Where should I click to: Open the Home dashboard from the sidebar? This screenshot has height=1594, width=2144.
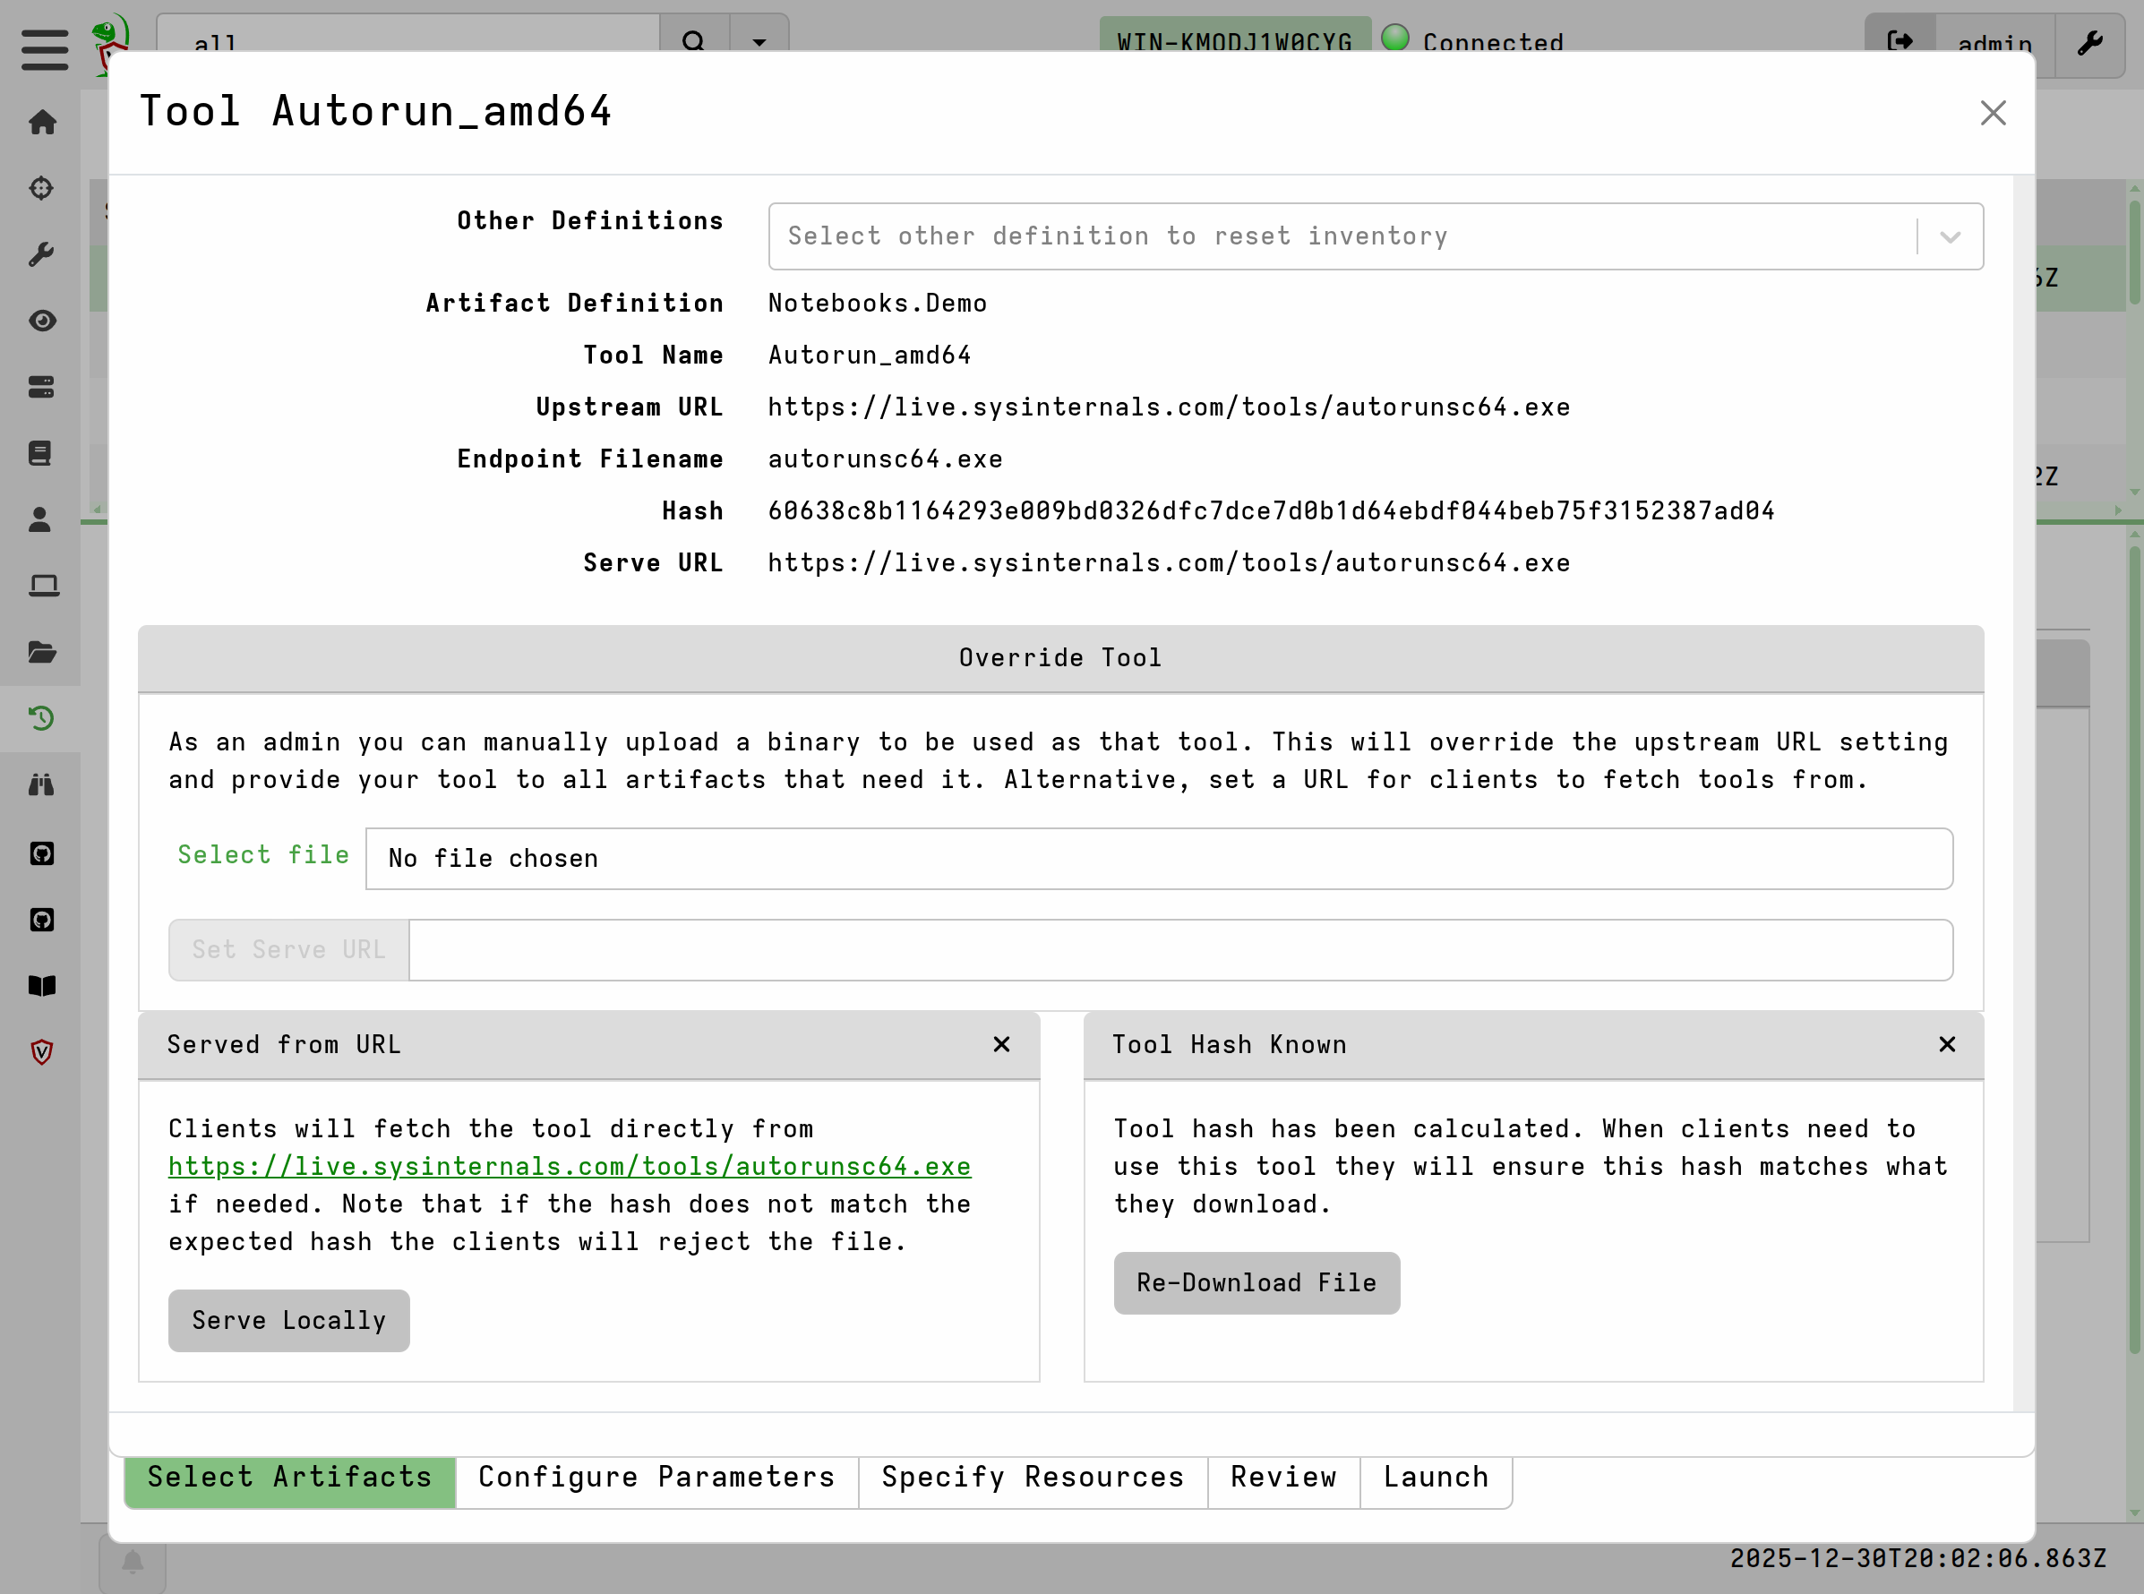[41, 124]
